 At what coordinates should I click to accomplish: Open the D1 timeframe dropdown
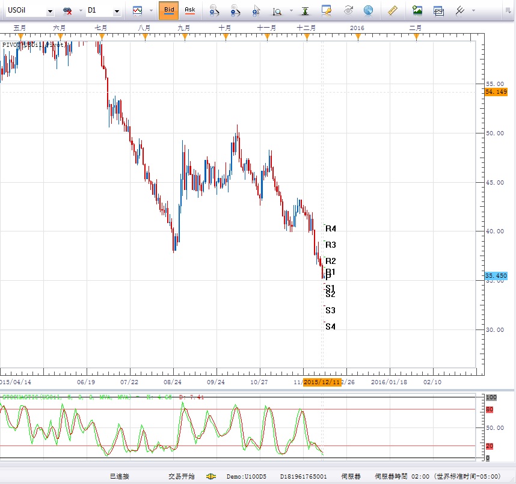[117, 11]
